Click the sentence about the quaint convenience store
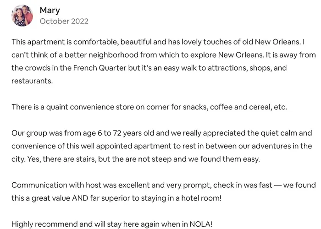The width and height of the screenshot is (321, 229). [x=149, y=107]
